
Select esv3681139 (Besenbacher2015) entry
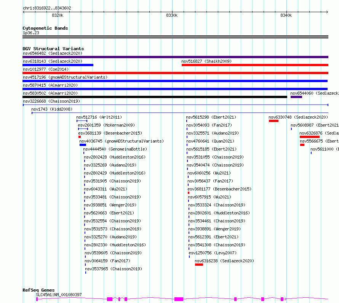110,133
